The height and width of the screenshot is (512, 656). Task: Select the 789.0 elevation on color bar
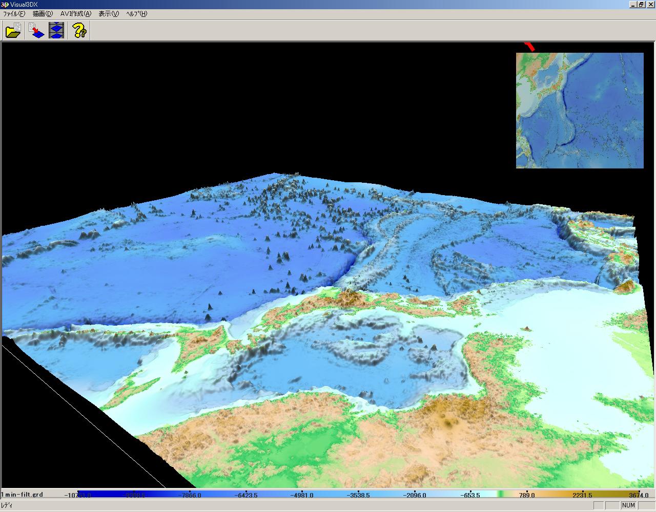click(x=526, y=495)
